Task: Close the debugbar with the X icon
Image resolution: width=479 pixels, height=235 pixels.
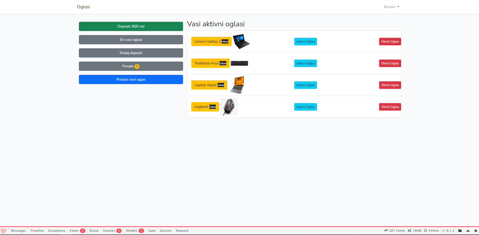Action: click(476, 230)
